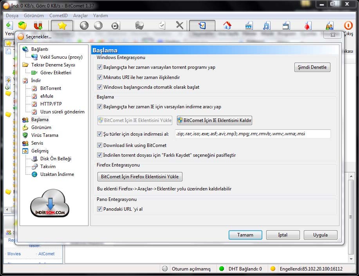Click the Movies link in BitComet window
Screen dimensions: 359x276
(x=14, y=254)
